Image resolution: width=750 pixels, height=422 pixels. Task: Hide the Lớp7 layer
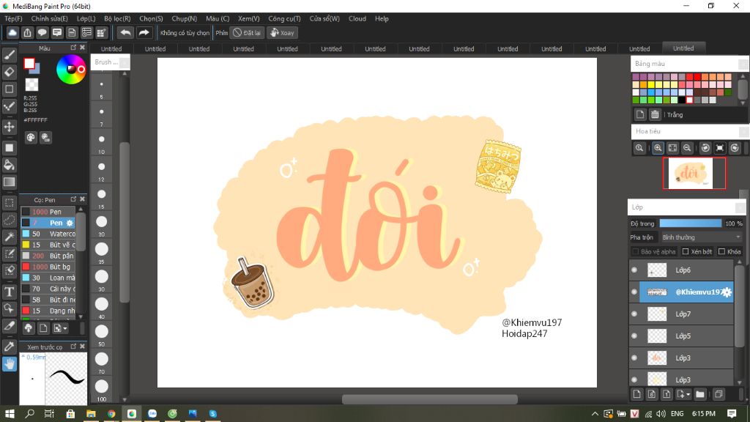coord(634,314)
